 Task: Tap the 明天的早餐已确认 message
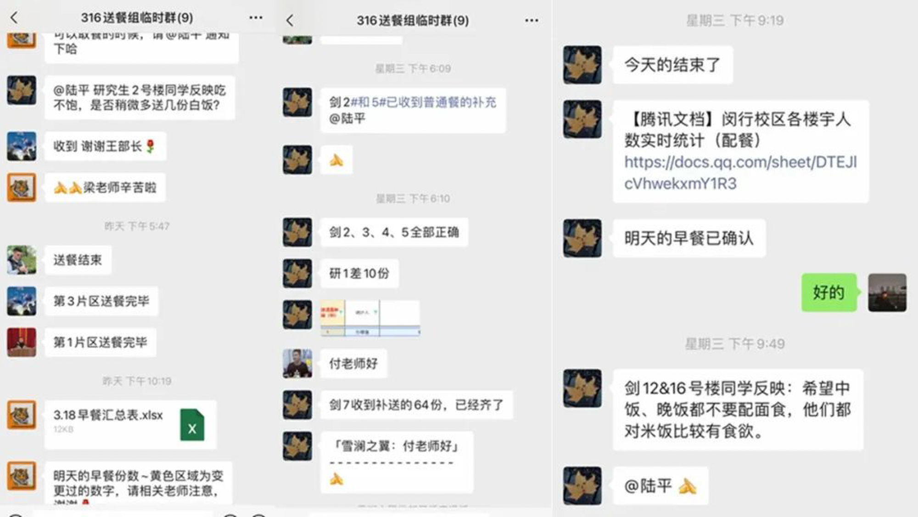[x=689, y=238]
